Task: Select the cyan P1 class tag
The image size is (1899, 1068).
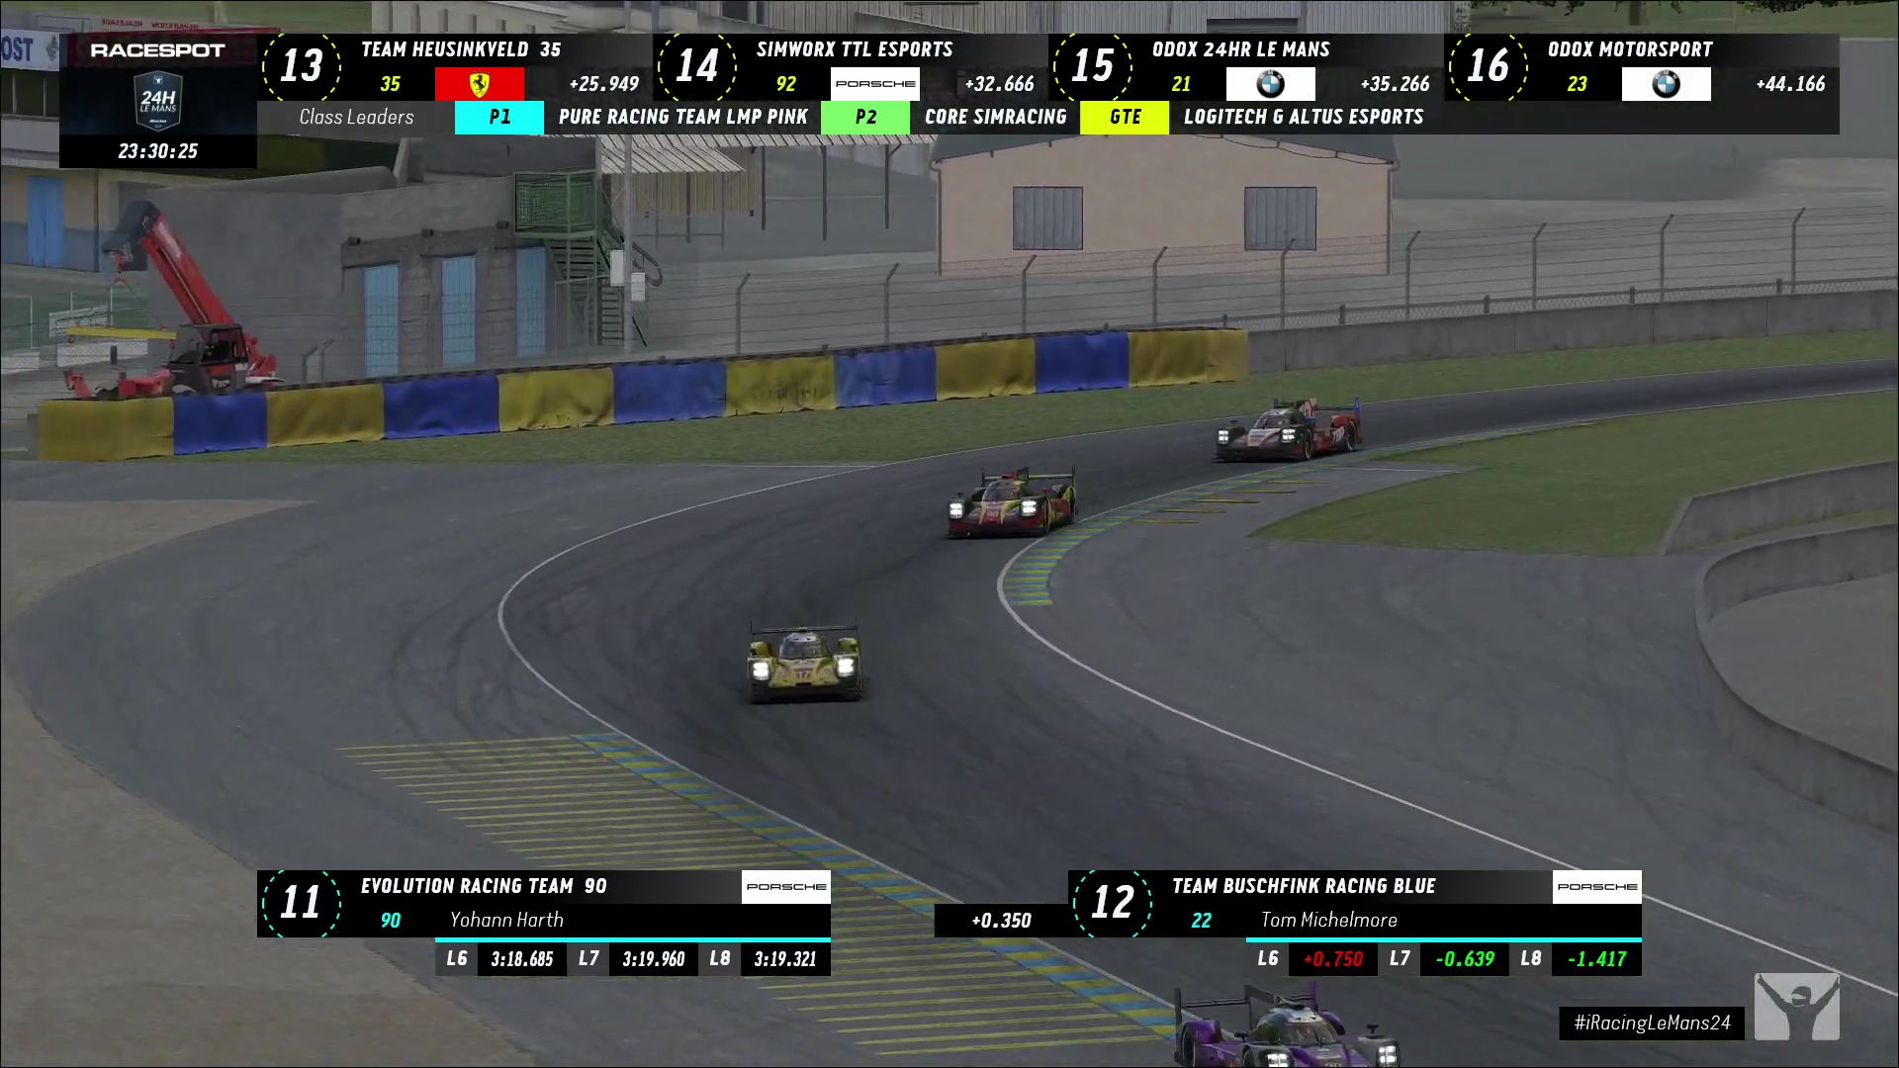Action: [499, 117]
